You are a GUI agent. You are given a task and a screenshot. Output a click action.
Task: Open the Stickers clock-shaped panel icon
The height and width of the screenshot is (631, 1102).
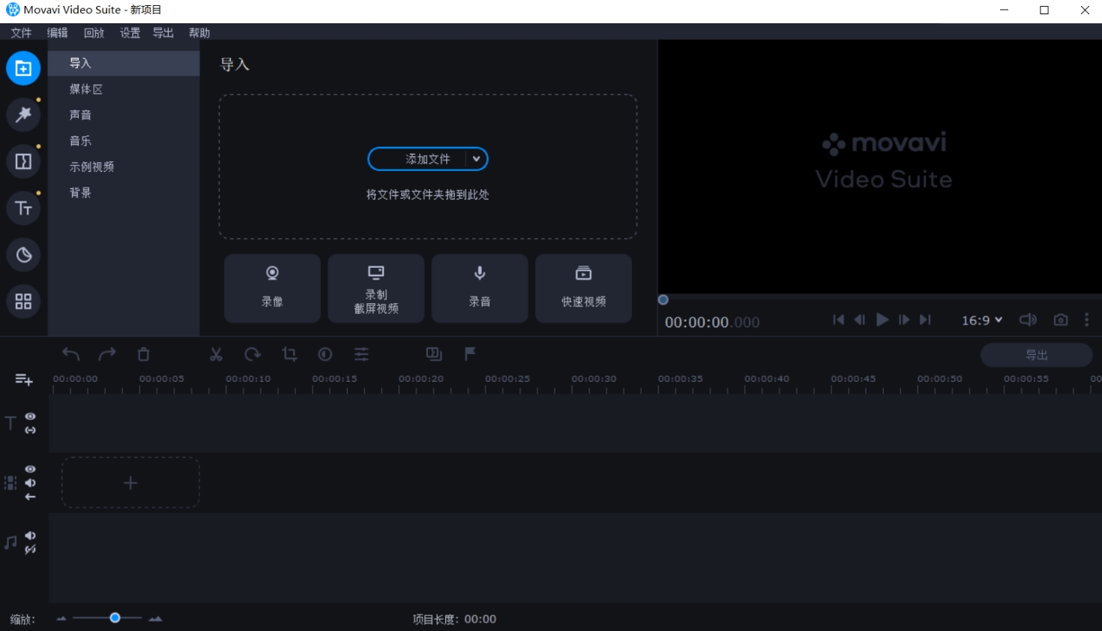tap(23, 255)
